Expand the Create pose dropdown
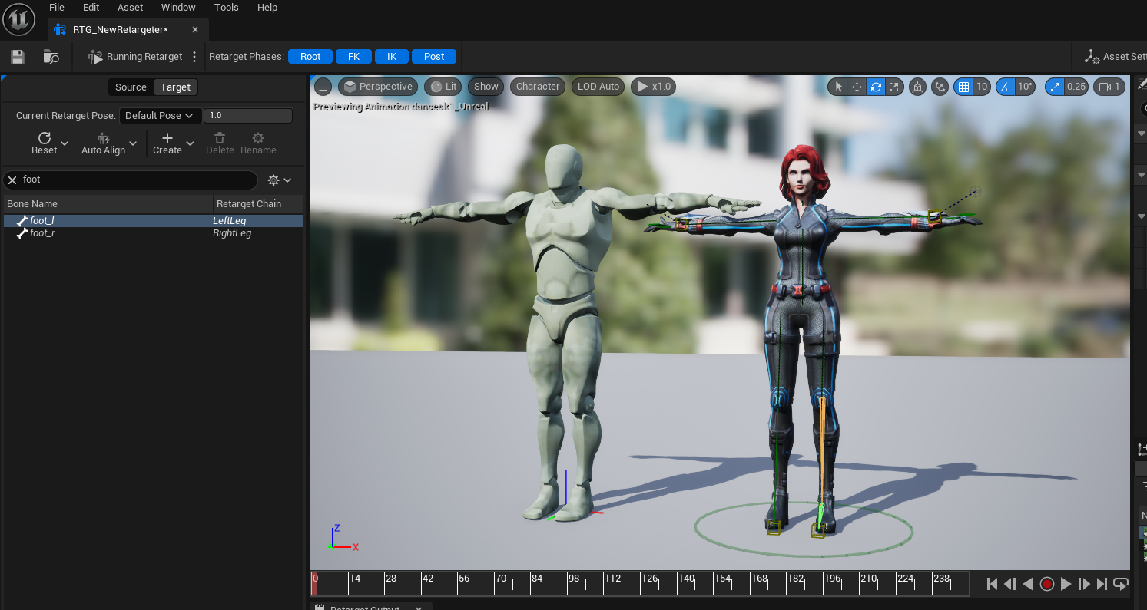The width and height of the screenshot is (1147, 610). point(191,143)
